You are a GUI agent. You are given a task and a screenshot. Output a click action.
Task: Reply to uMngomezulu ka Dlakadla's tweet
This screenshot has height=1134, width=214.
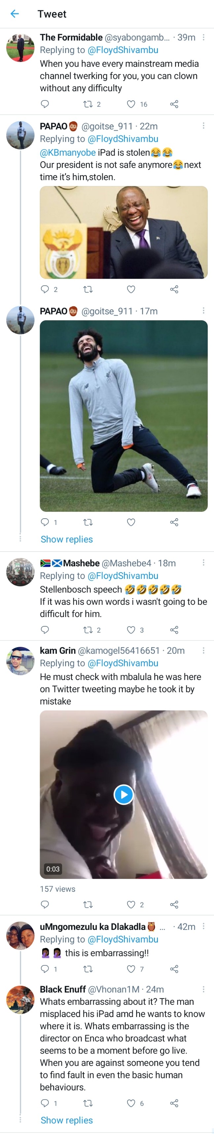click(x=45, y=969)
